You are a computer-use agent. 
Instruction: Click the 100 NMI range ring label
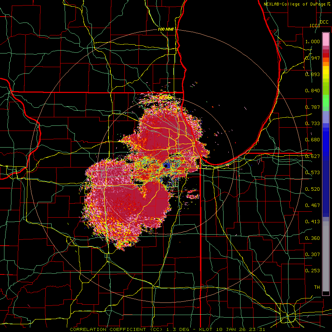click(166, 29)
